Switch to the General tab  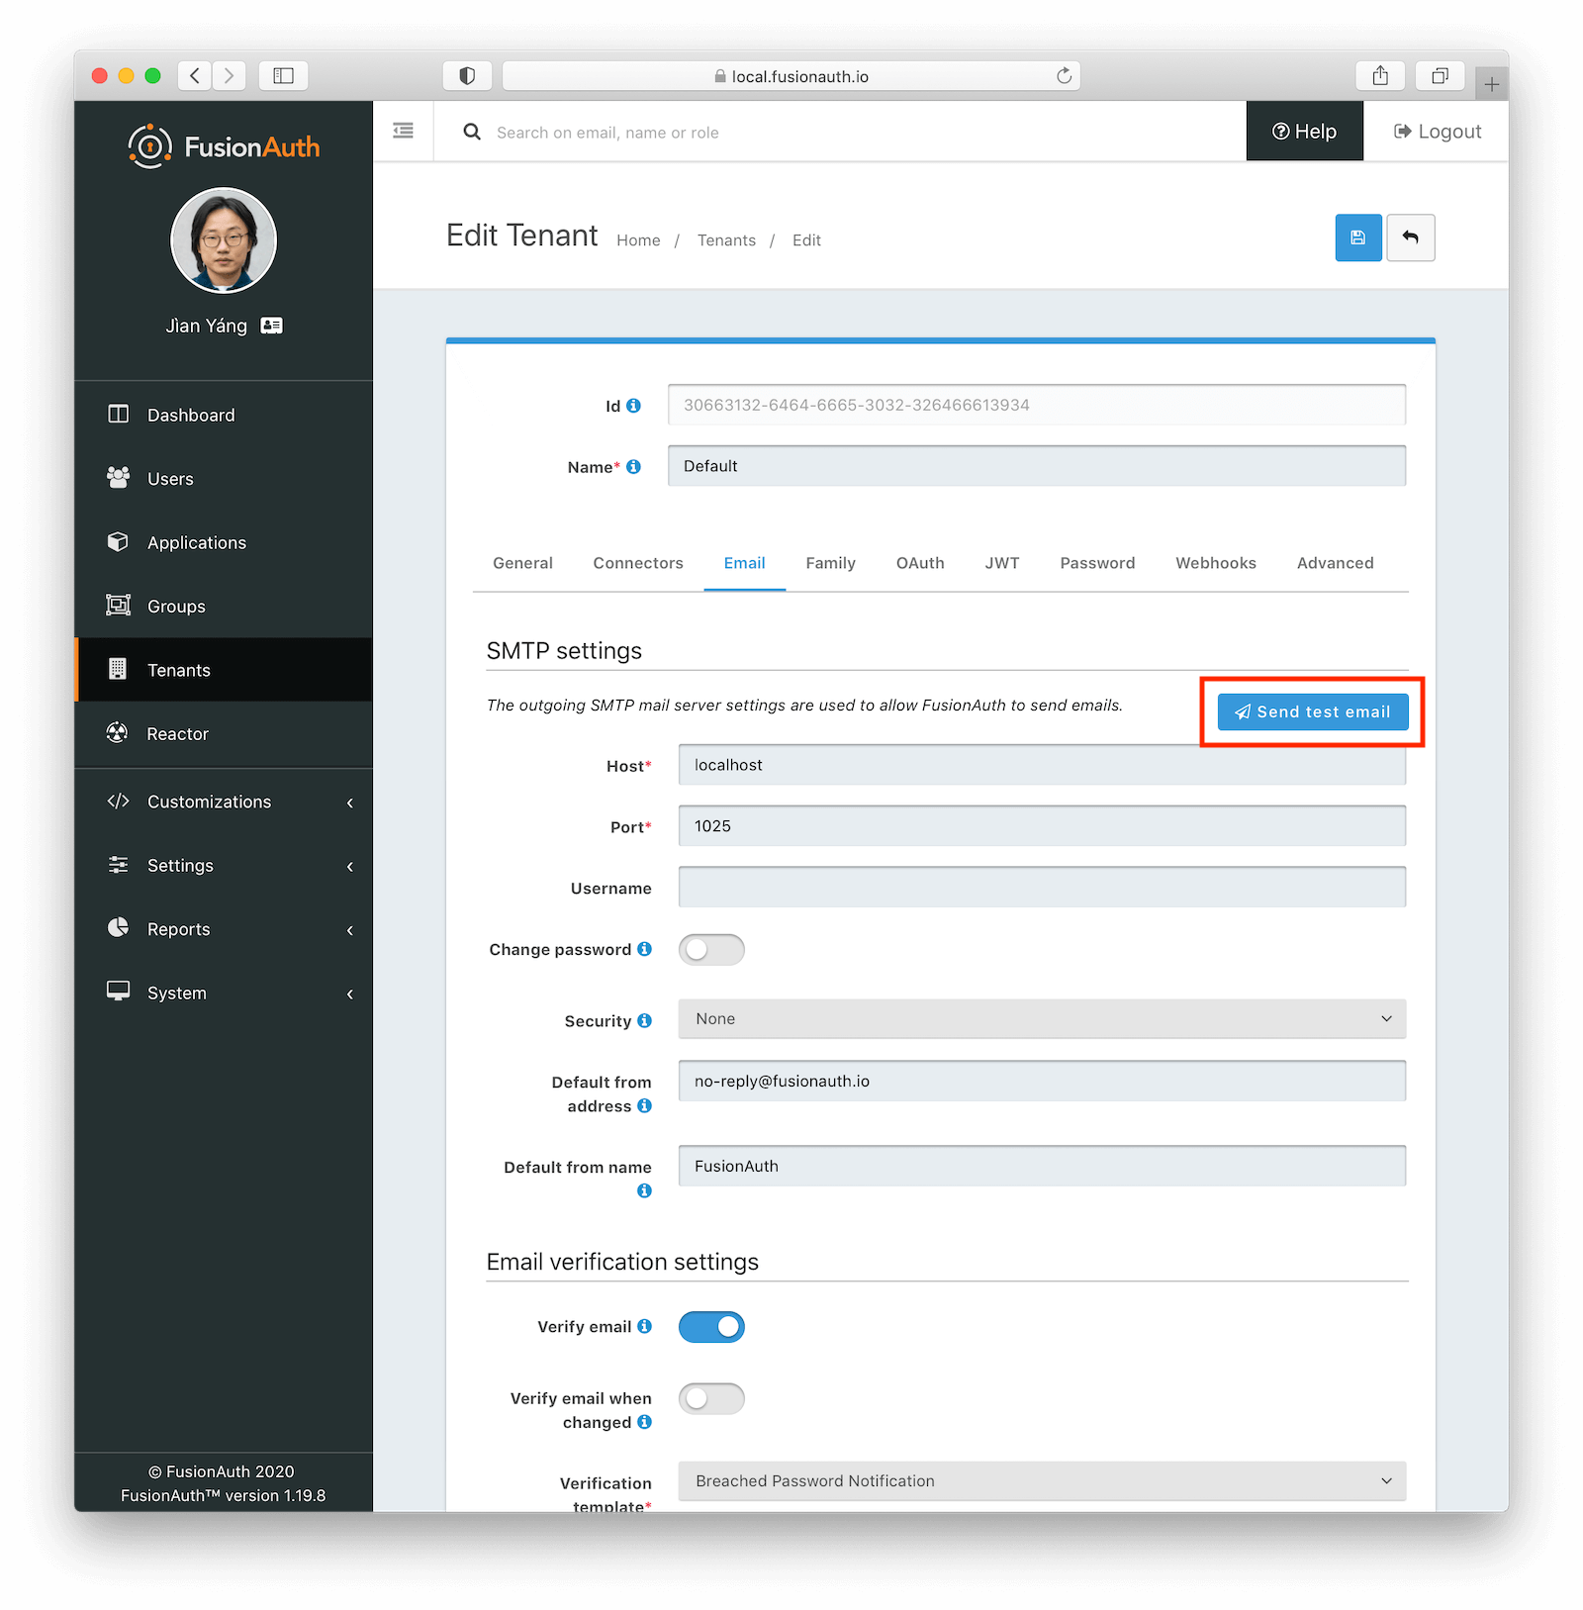(522, 563)
